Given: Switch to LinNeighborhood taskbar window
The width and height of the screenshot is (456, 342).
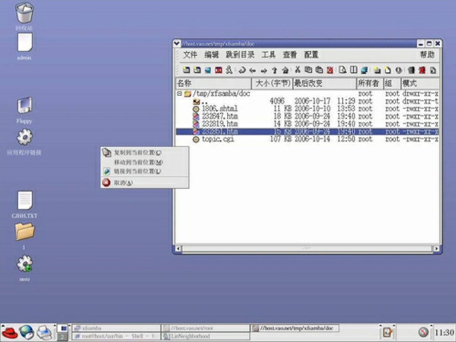Looking at the screenshot, I should [x=205, y=336].
